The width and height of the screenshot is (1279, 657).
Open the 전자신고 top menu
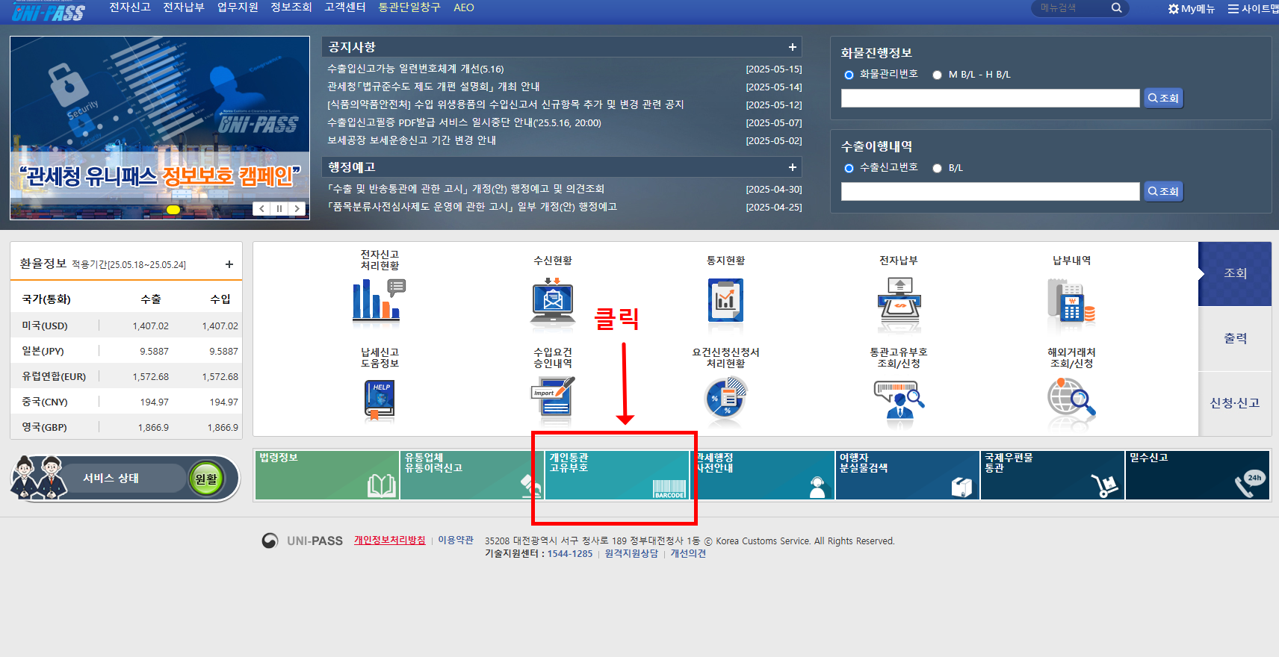(130, 7)
